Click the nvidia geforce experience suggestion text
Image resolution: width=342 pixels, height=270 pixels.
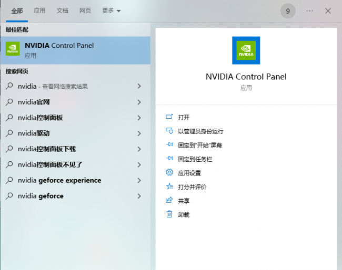pos(59,180)
